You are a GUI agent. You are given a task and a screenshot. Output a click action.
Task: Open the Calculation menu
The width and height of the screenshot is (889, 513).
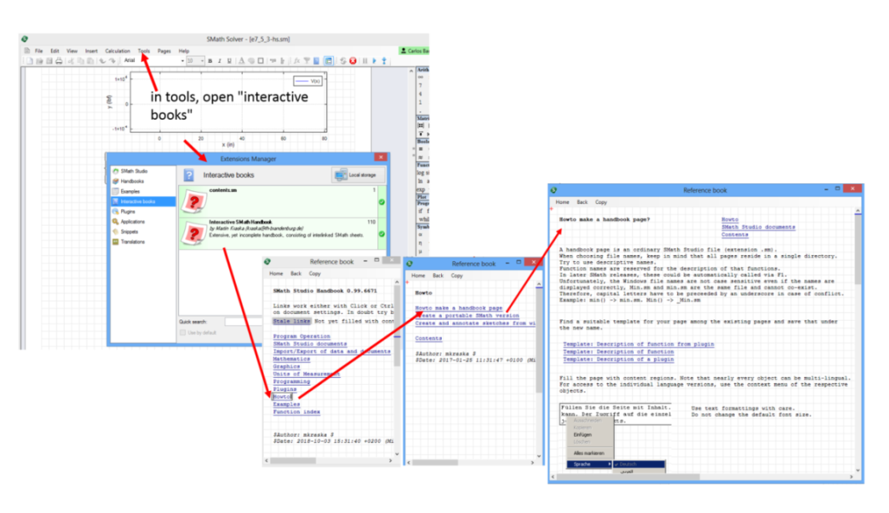[x=117, y=51]
